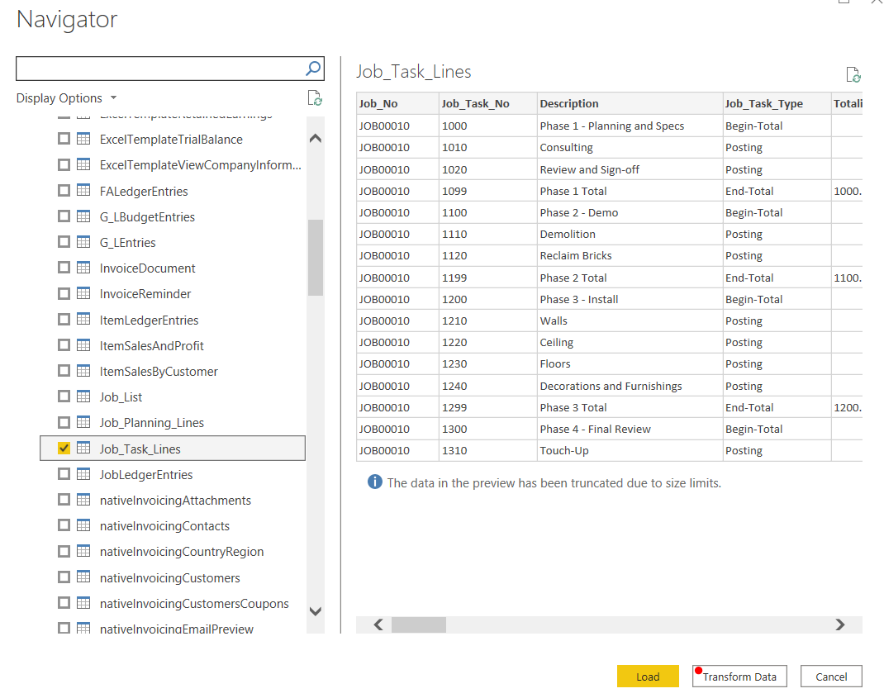884x698 pixels.
Task: Click the table icon beside JobLedgerEntries
Action: pos(83,473)
